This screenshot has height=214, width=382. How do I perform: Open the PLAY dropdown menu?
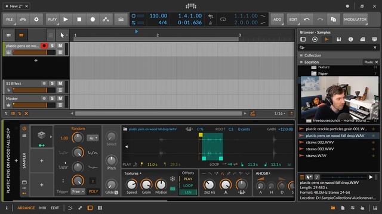tap(53, 20)
